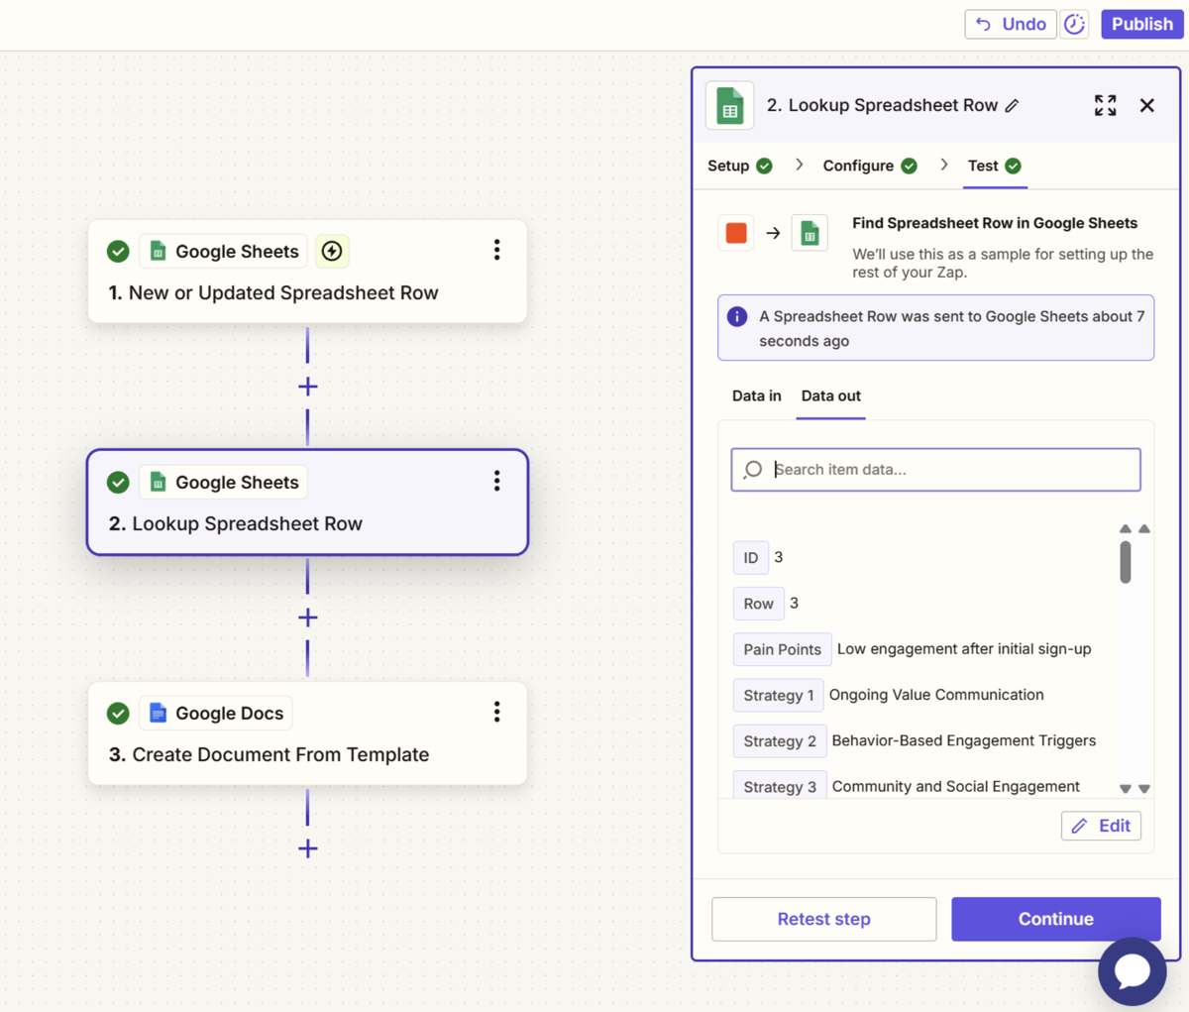This screenshot has width=1189, height=1012.
Task: Click the orange source app icon
Action: tap(736, 233)
